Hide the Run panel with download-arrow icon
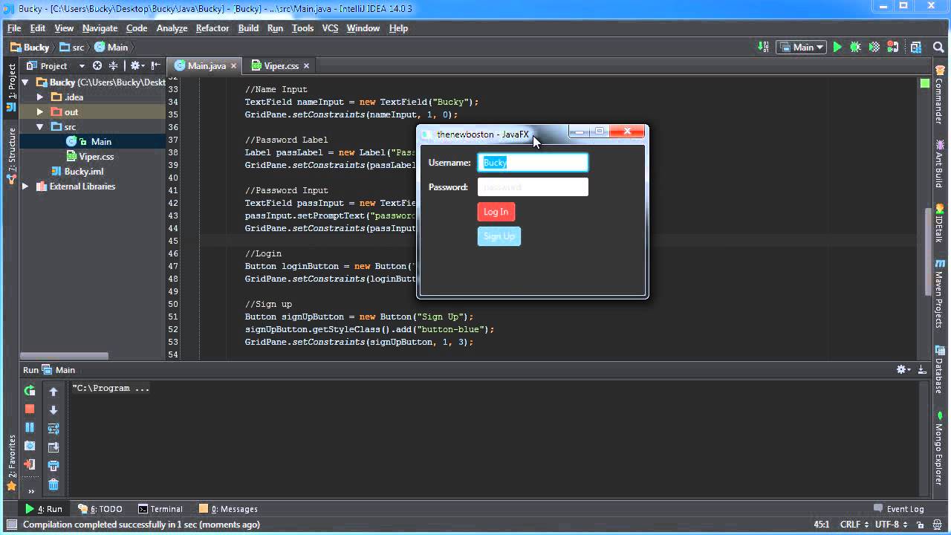951x535 pixels. [x=922, y=369]
